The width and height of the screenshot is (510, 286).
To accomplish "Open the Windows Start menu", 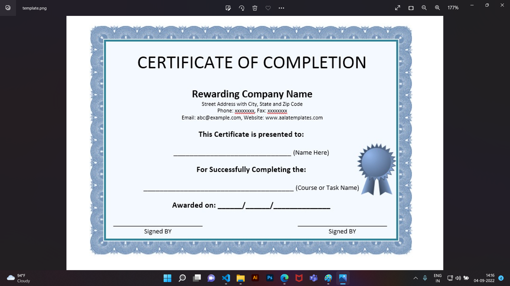I will coord(167,278).
